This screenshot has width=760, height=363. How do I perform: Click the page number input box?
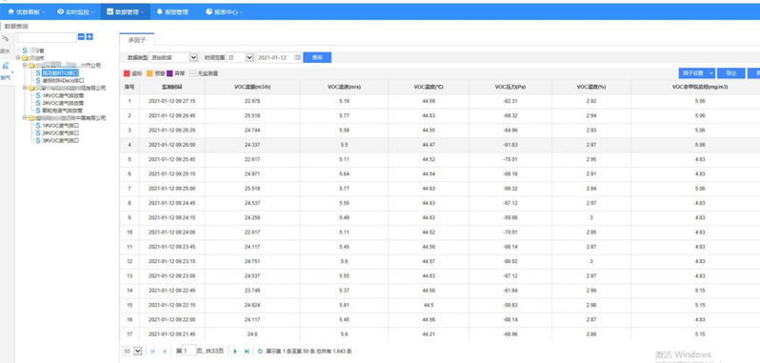pyautogui.click(x=189, y=351)
